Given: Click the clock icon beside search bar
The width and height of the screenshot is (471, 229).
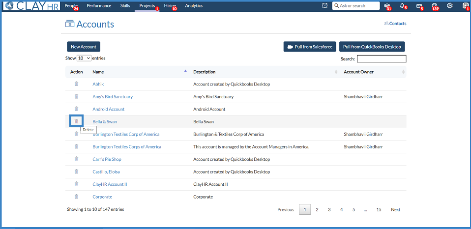Looking at the screenshot, I should tap(324, 5).
